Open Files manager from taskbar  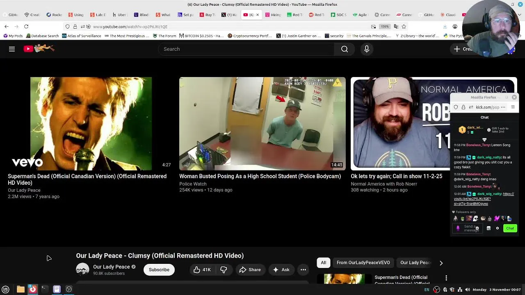pos(21,289)
